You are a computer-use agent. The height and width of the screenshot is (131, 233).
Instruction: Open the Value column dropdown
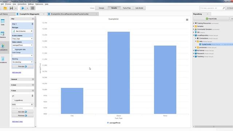(23, 45)
